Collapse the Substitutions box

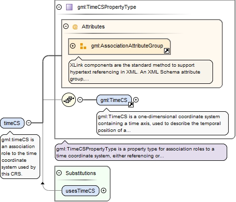point(59,173)
